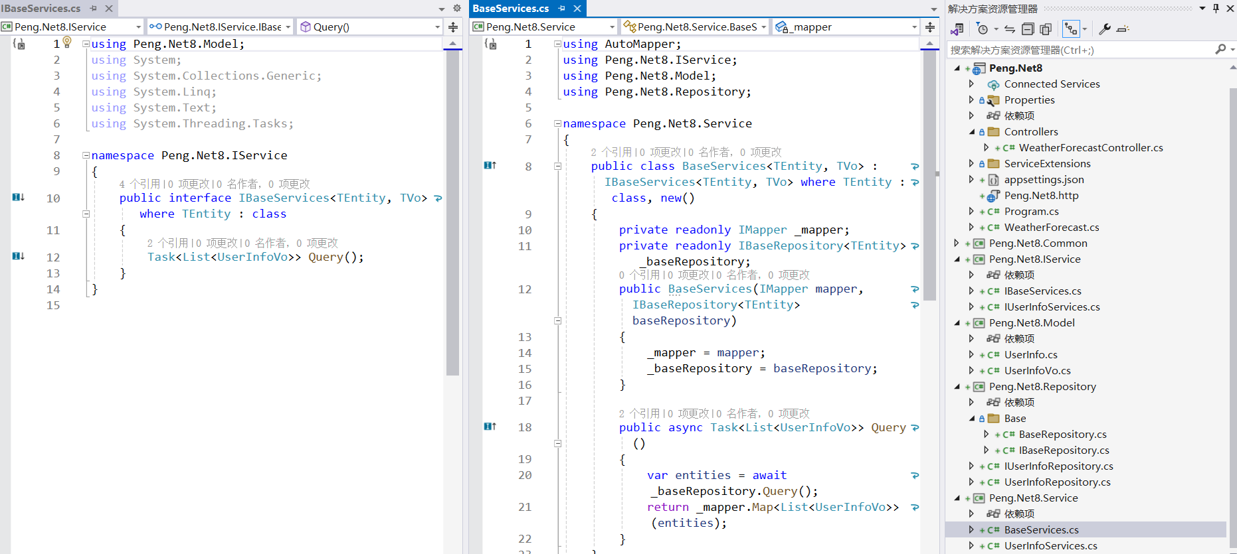
Task: Focus the Solution Explorer search box
Action: [x=1080, y=50]
